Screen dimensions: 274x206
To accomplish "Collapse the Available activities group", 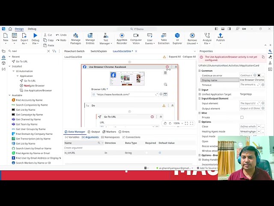I will tap(9, 95).
